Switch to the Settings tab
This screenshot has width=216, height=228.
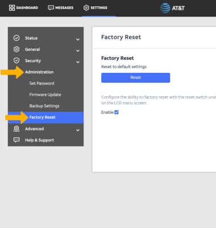pos(95,7)
